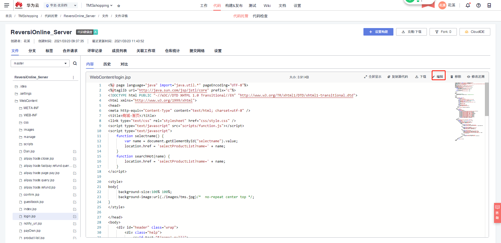Edit alipay.trade.page.pay.jsp via its edit icon
This screenshot has width=501, height=243.
pyautogui.click(x=75, y=173)
